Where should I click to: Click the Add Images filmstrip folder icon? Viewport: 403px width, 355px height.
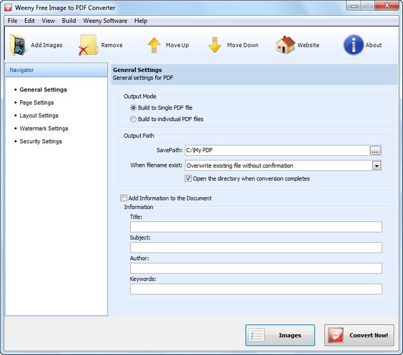coord(18,45)
